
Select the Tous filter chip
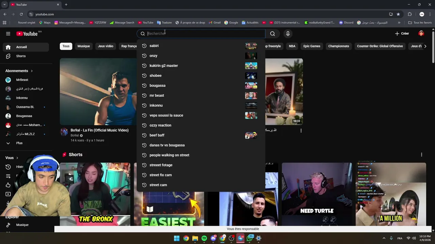pos(66,46)
